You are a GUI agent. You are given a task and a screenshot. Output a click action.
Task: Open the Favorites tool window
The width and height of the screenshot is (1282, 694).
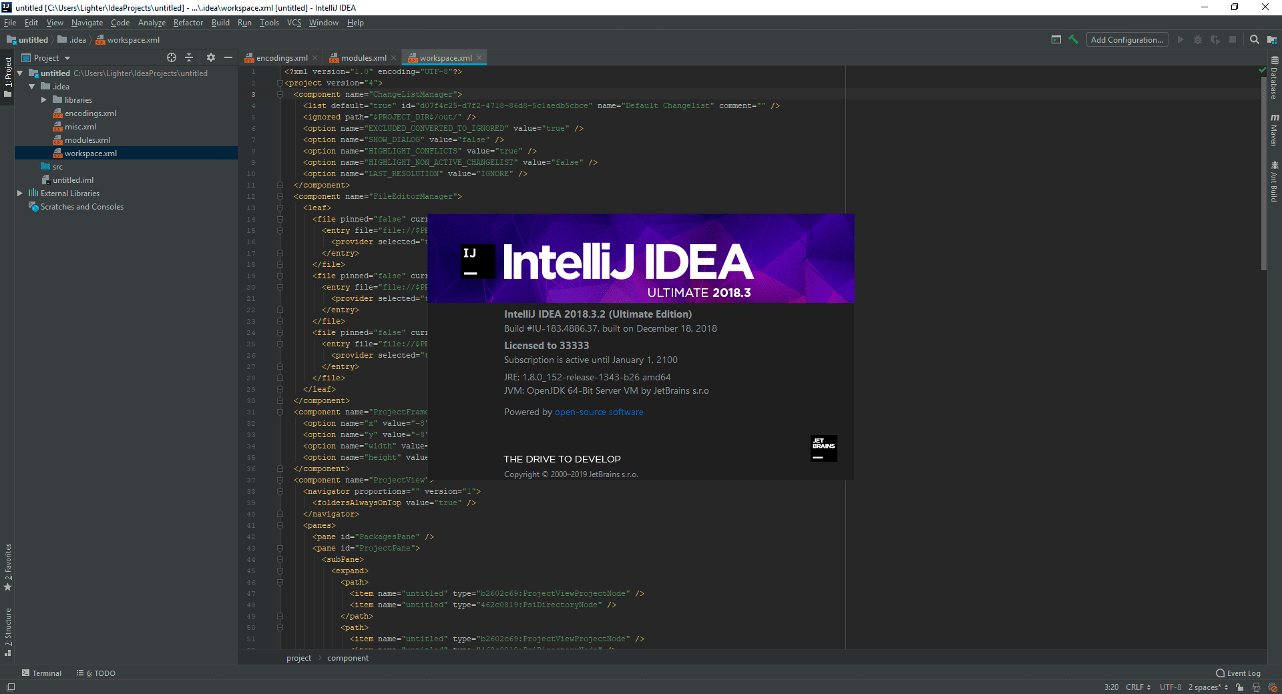[x=8, y=567]
